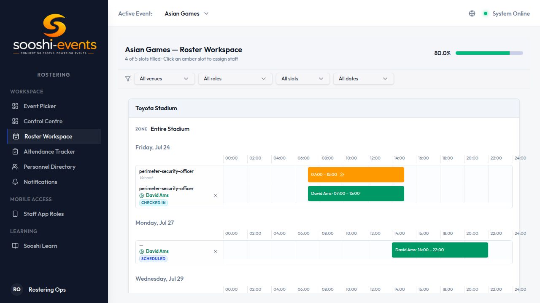Click the Roster Workspace calendar icon
The height and width of the screenshot is (303, 540).
click(x=16, y=136)
